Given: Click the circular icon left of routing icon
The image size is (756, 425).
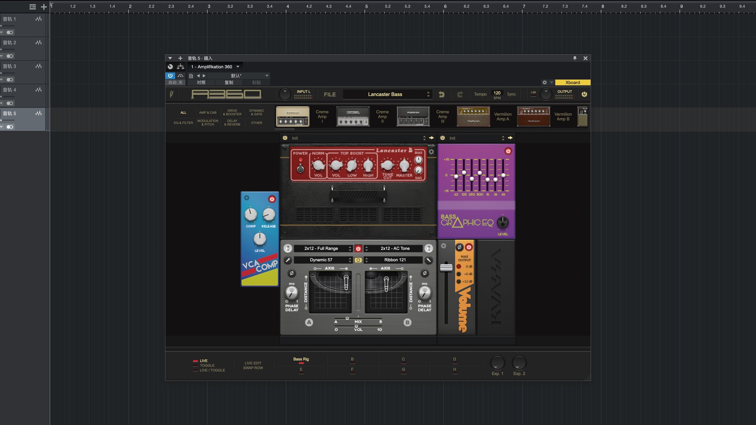Looking at the screenshot, I should click(170, 67).
